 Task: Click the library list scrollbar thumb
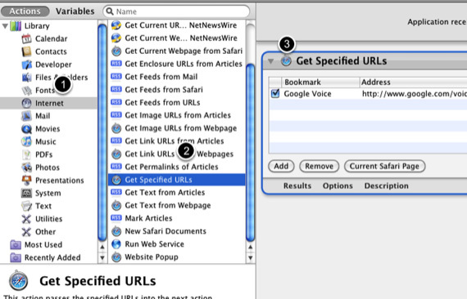coord(102,132)
